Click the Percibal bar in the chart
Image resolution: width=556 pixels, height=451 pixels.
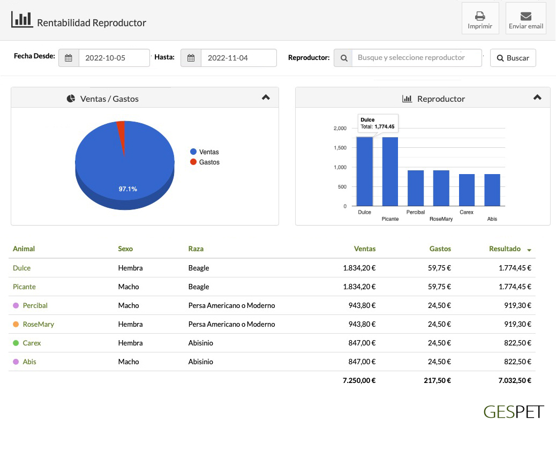coord(416,188)
